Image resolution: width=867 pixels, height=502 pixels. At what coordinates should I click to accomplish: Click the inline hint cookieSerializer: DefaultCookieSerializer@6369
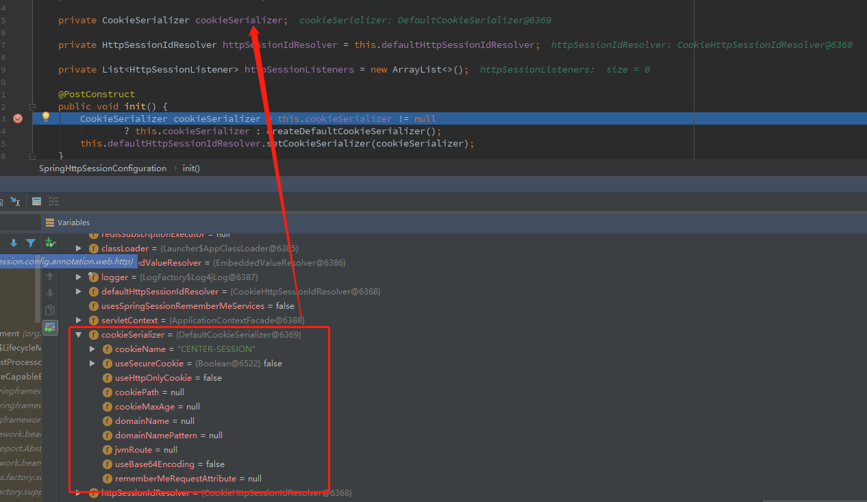click(x=425, y=21)
